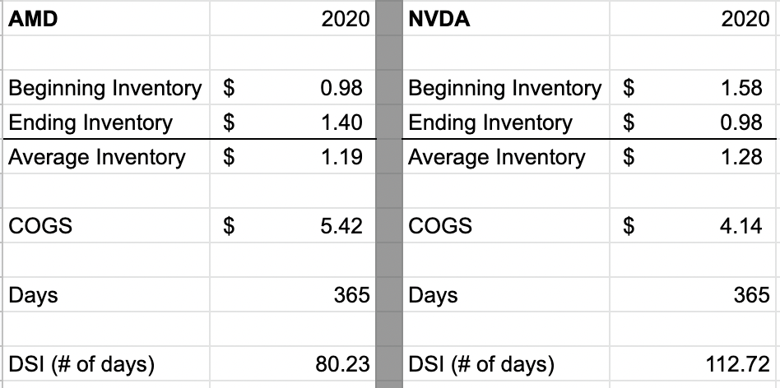
Task: Select the NVDA 'Average Inventory' label cell
Action: click(496, 157)
